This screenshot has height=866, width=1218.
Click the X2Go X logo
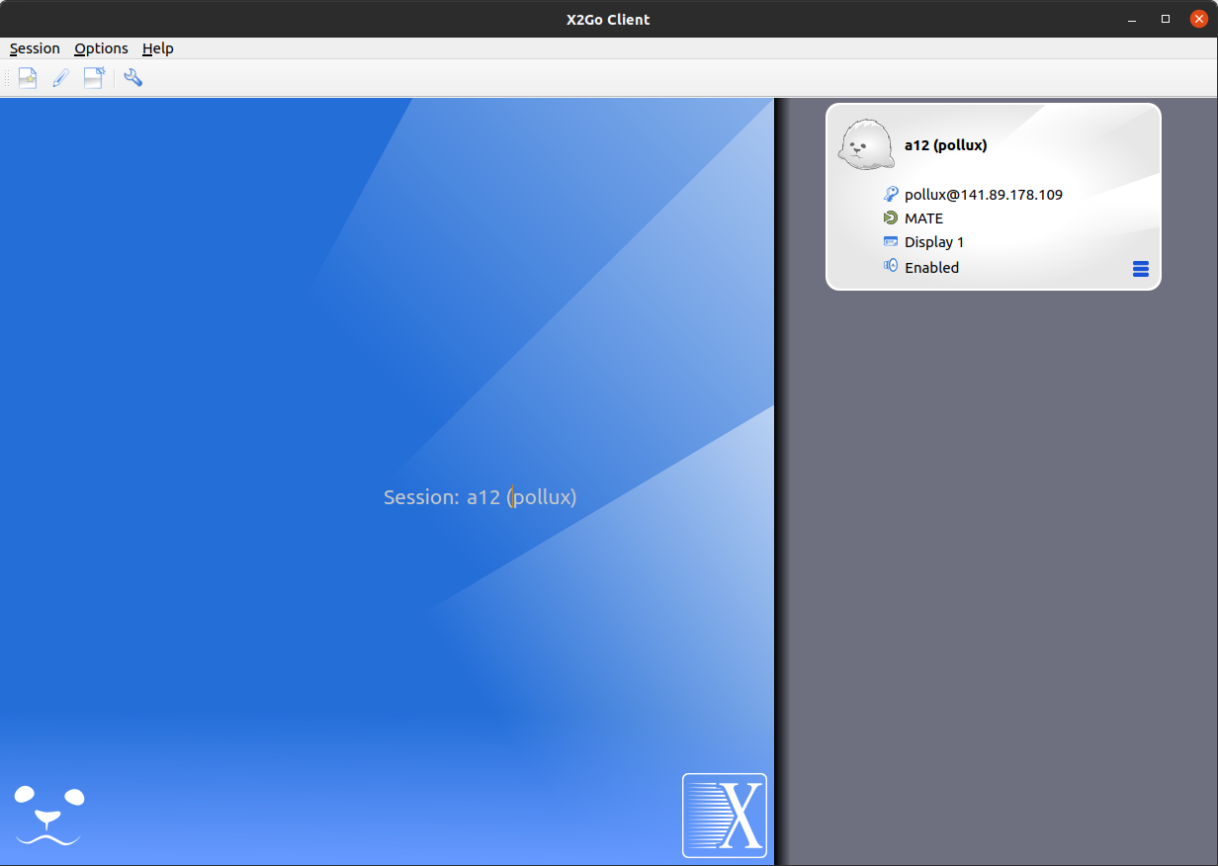[725, 815]
